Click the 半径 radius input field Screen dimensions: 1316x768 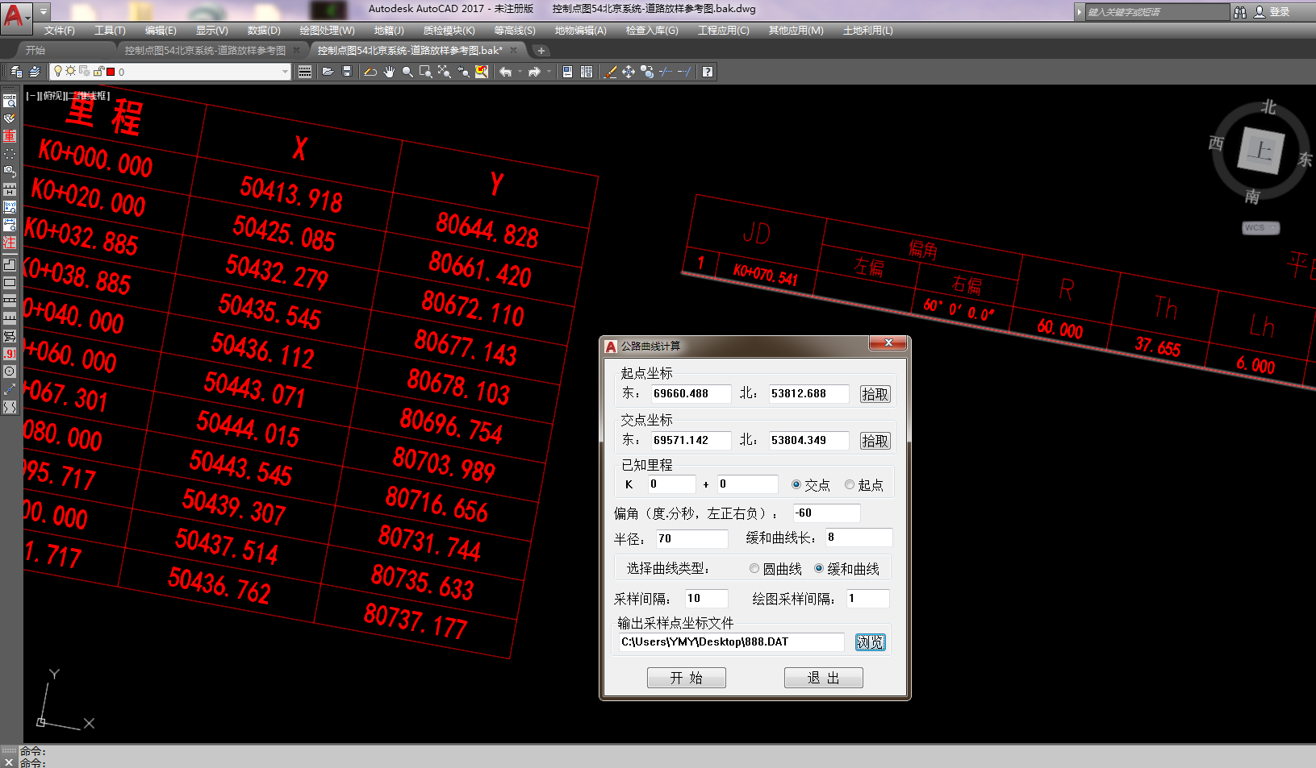pos(690,538)
